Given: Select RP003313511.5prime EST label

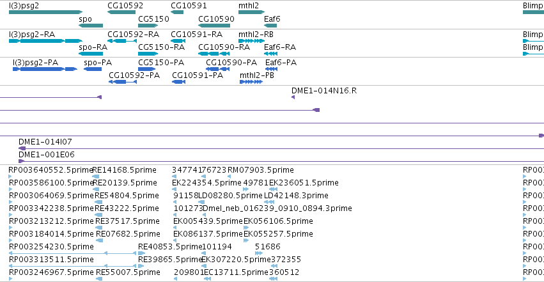Looking at the screenshot, I should pos(51,260).
